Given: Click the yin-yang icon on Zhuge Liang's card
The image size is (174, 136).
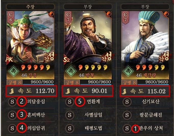Looking at the screenshot, I should (166, 14).
